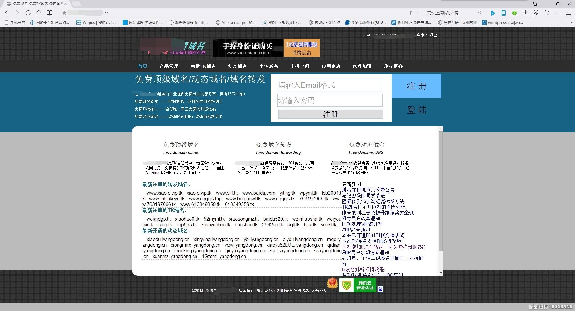Switch to mobile mode via phone icon
The height and width of the screenshot is (311, 575).
(x=504, y=13)
